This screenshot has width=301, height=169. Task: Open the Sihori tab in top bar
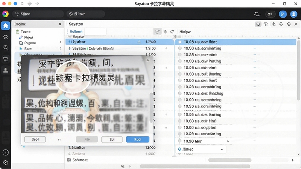(38, 14)
